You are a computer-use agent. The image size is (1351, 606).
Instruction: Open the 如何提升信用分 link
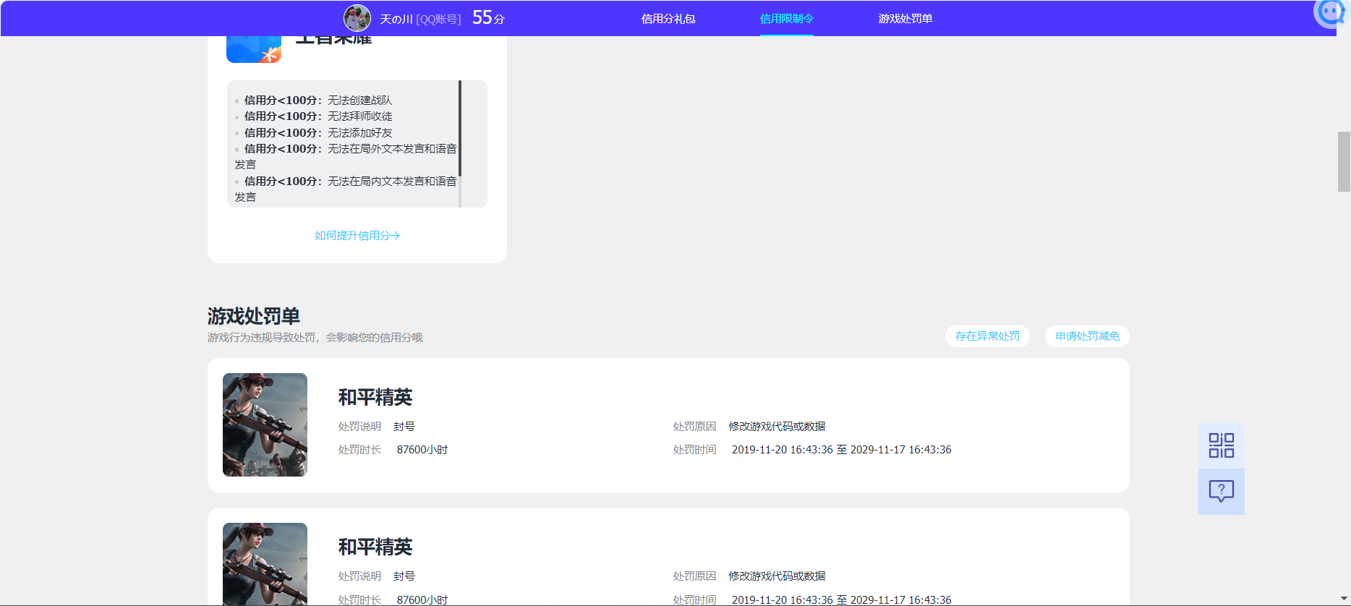[357, 236]
